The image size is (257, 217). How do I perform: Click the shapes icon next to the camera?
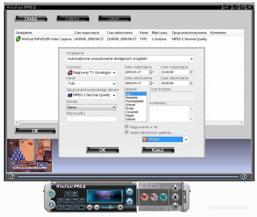[x=75, y=201]
